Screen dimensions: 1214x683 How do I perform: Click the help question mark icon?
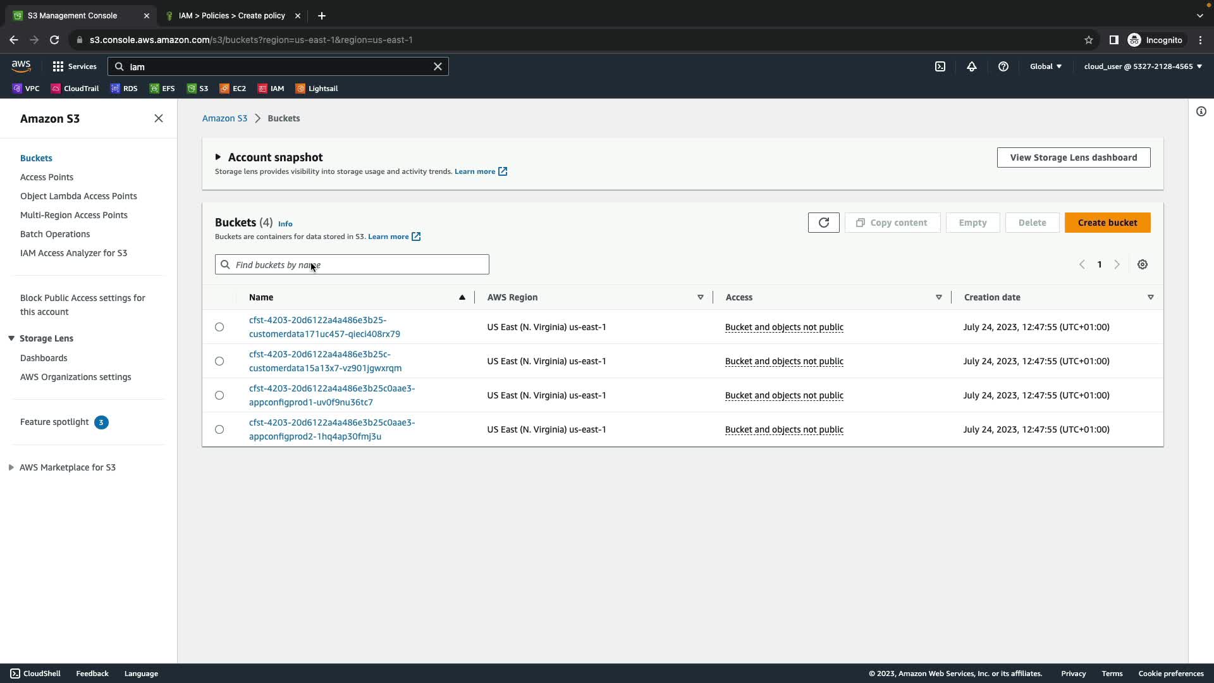tap(1003, 66)
